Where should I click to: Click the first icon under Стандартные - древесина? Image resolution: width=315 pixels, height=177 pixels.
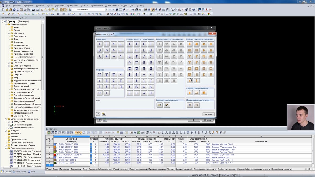pyautogui.click(x=190, y=93)
